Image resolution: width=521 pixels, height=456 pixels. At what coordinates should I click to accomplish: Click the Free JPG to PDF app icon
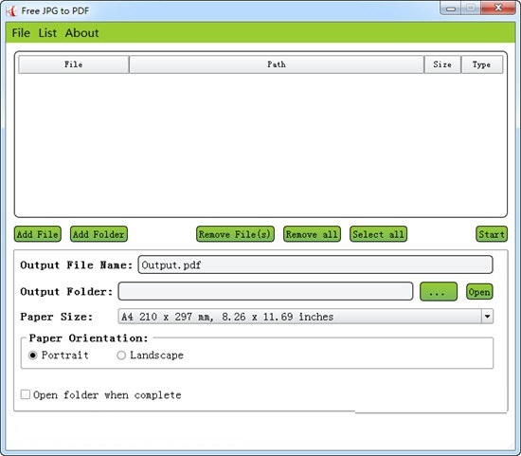coord(11,11)
